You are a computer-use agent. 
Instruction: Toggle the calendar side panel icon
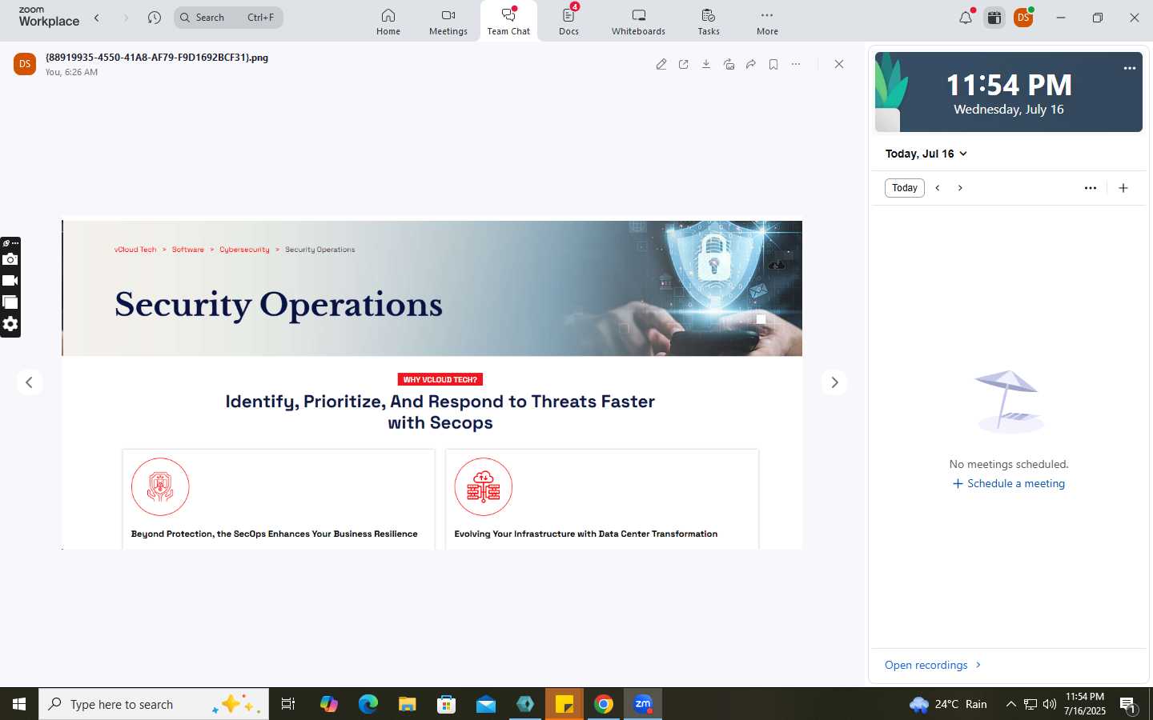pos(994,18)
